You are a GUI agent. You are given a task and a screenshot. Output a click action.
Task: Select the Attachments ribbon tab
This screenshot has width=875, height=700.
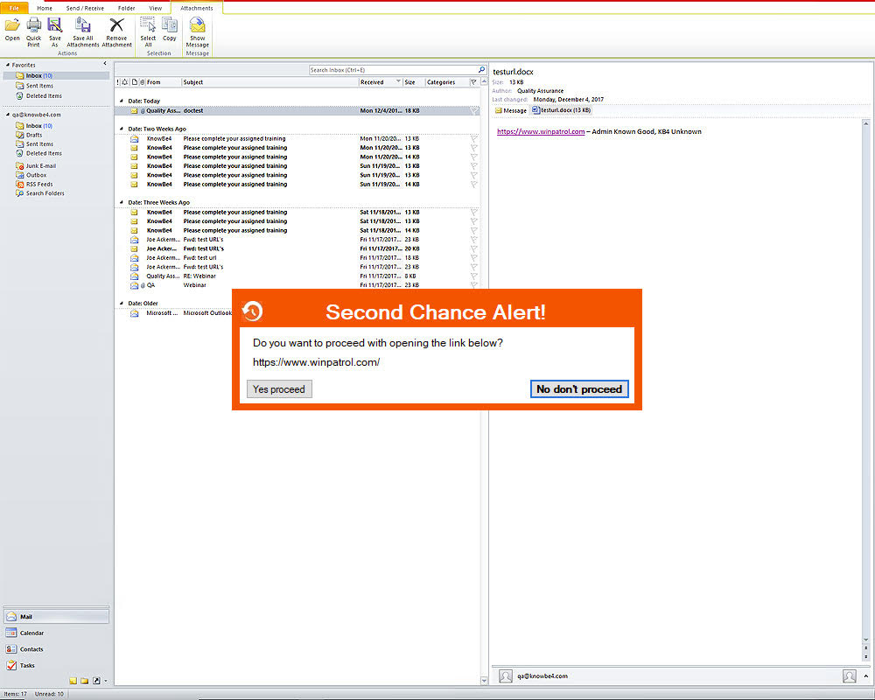[x=196, y=9]
